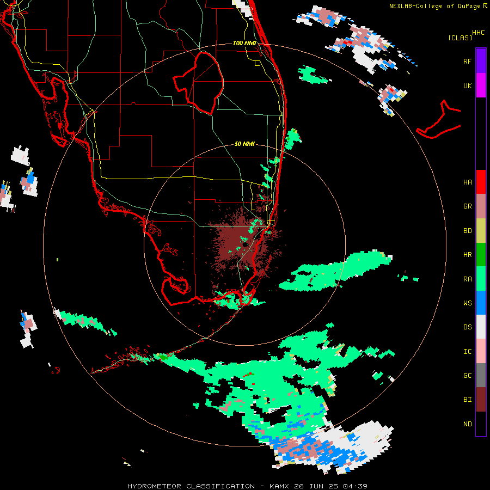Click the 'DS' legend label
The width and height of the screenshot is (490, 490).
click(467, 327)
